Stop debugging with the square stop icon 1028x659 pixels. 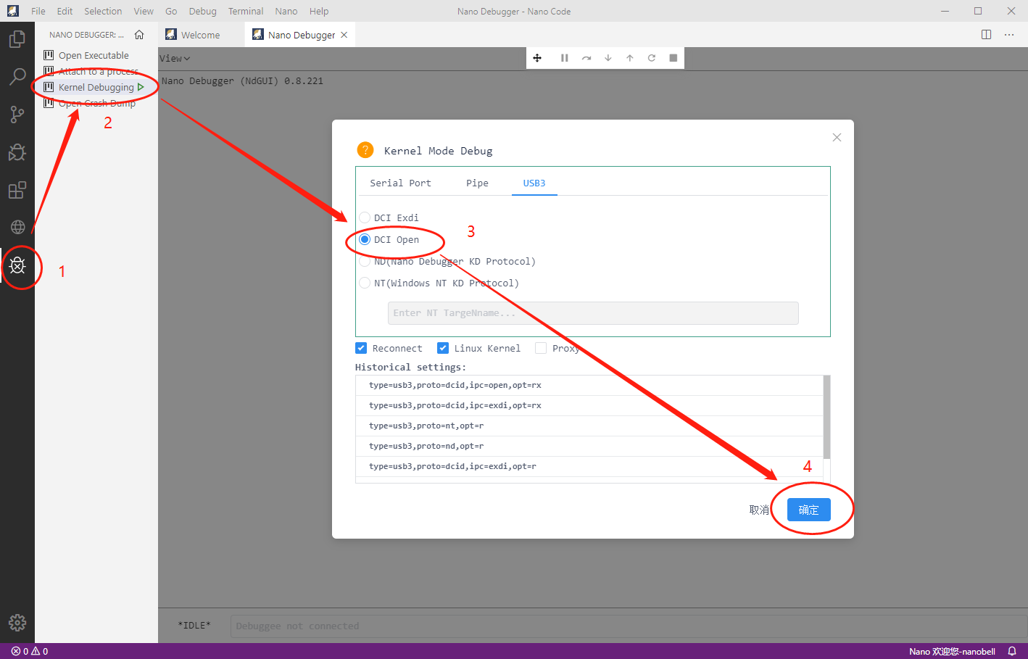(673, 58)
